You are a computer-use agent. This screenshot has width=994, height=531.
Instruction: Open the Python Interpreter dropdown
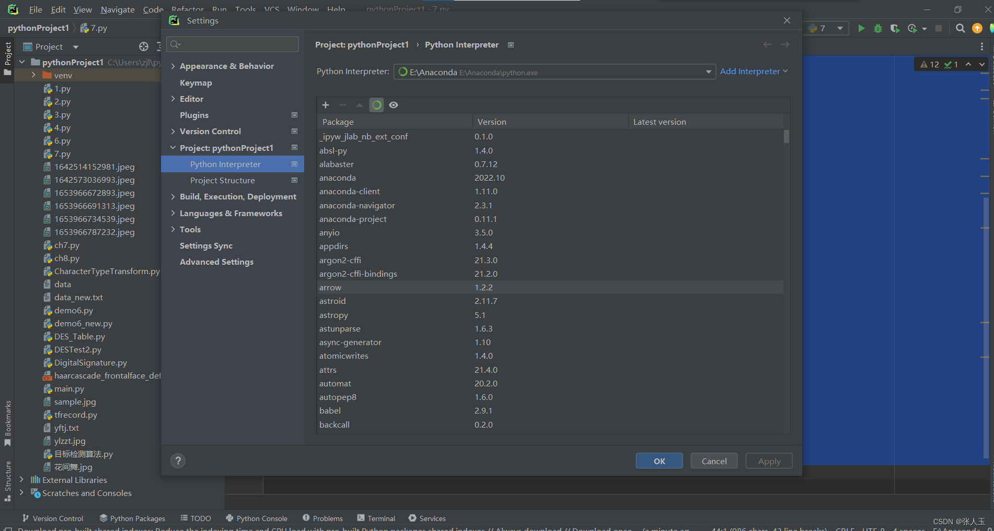pyautogui.click(x=554, y=72)
